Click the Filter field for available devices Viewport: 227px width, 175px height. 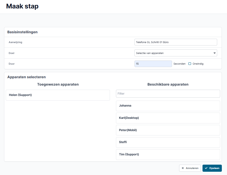[168, 94]
